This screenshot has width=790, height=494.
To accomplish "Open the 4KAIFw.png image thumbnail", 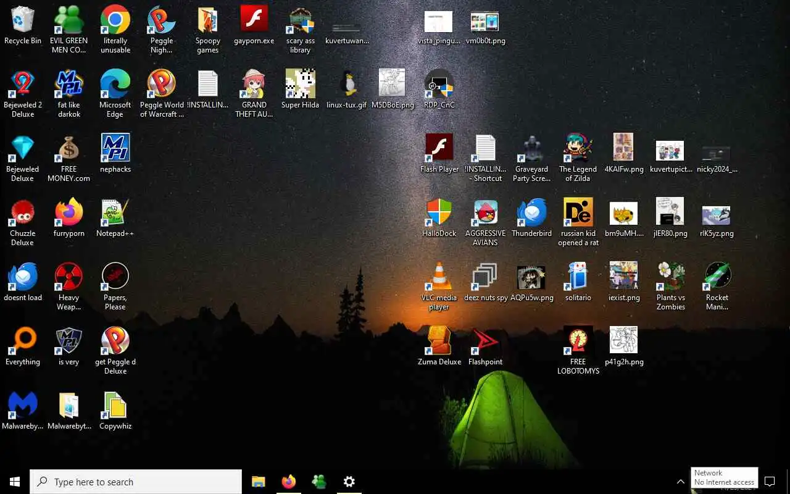I will point(624,153).
